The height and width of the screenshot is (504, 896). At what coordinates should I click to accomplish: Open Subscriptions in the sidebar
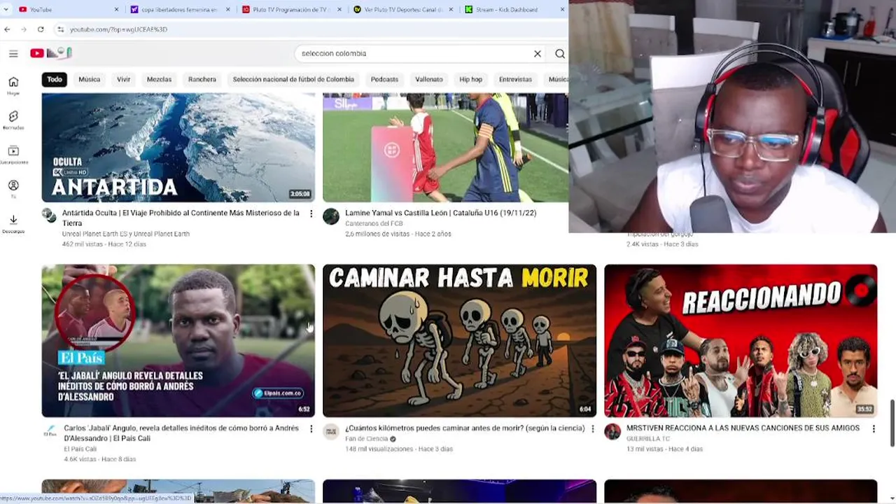click(13, 155)
